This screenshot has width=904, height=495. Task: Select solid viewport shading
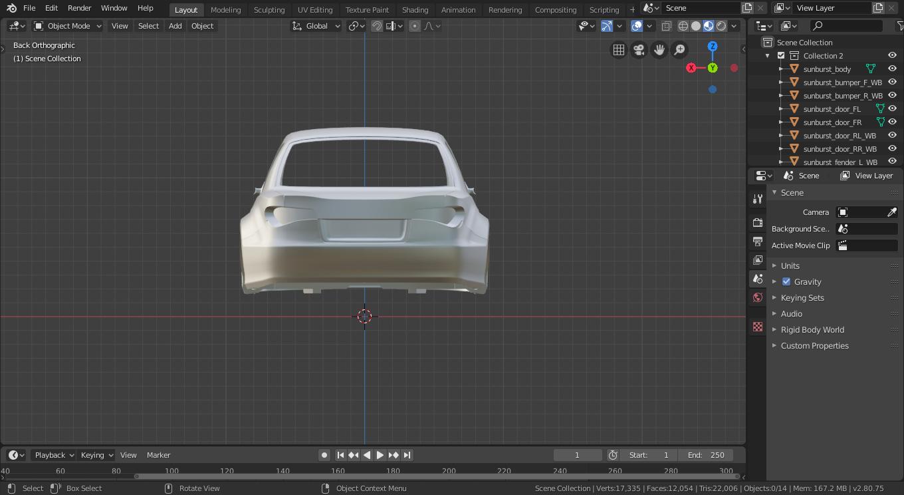(695, 26)
